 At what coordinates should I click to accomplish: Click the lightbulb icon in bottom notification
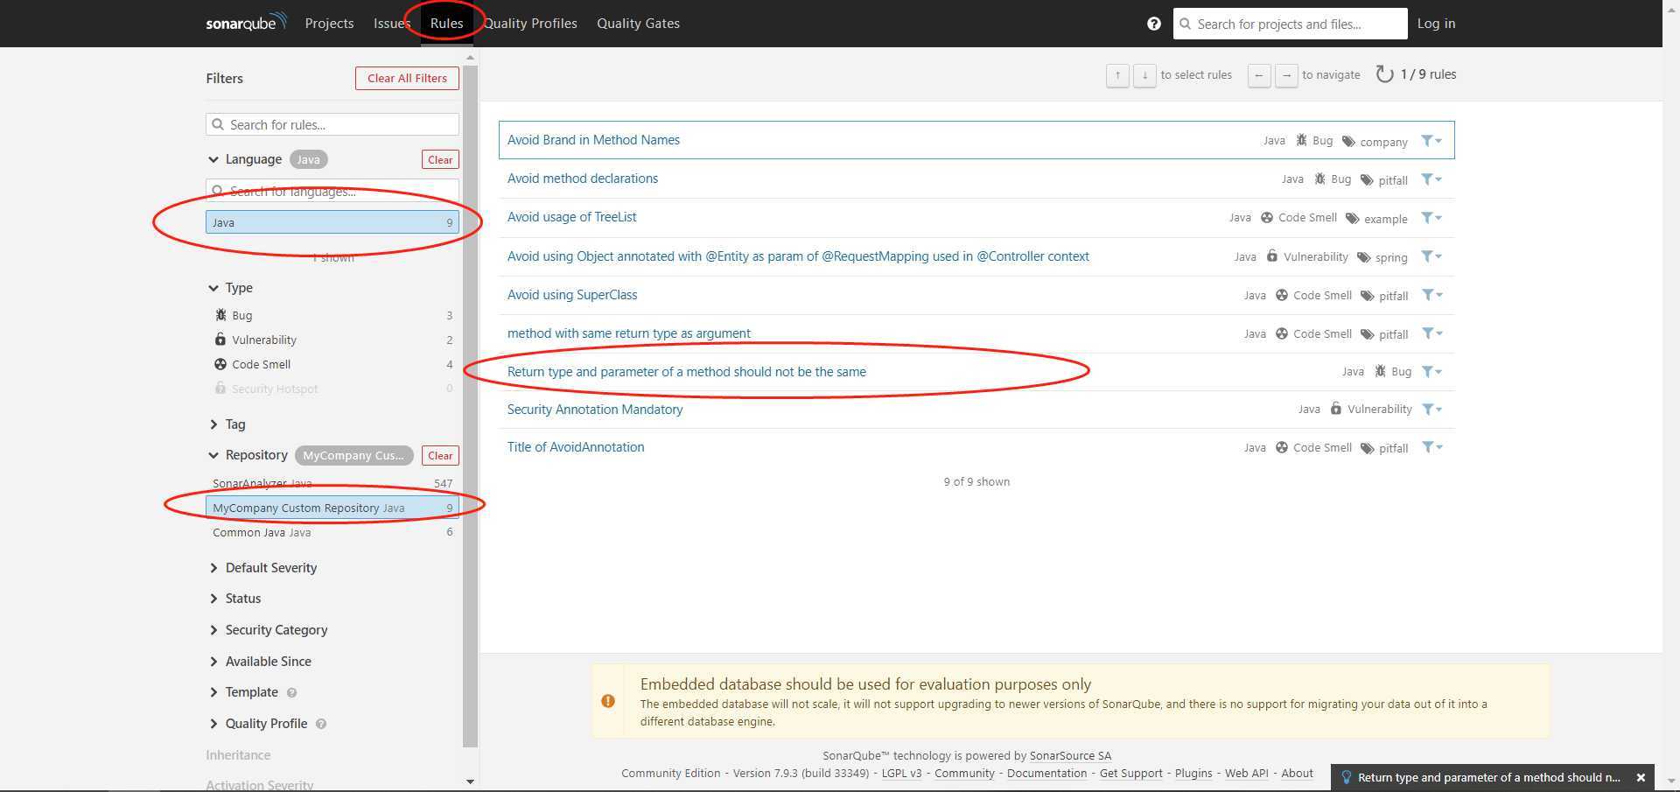pyautogui.click(x=1346, y=777)
